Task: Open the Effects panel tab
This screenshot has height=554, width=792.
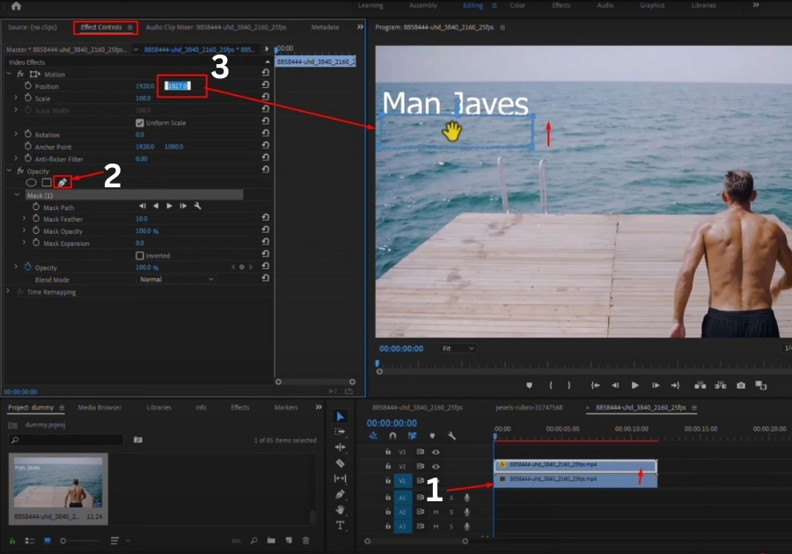Action: [x=240, y=407]
